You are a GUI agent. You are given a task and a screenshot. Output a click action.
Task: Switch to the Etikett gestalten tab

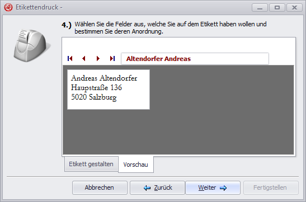[91, 164]
